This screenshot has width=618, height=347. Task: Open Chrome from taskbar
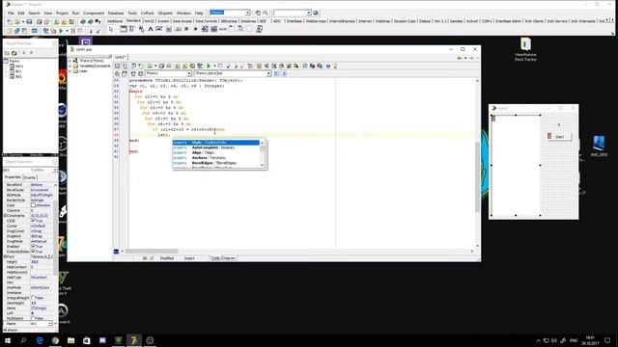[x=55, y=340]
